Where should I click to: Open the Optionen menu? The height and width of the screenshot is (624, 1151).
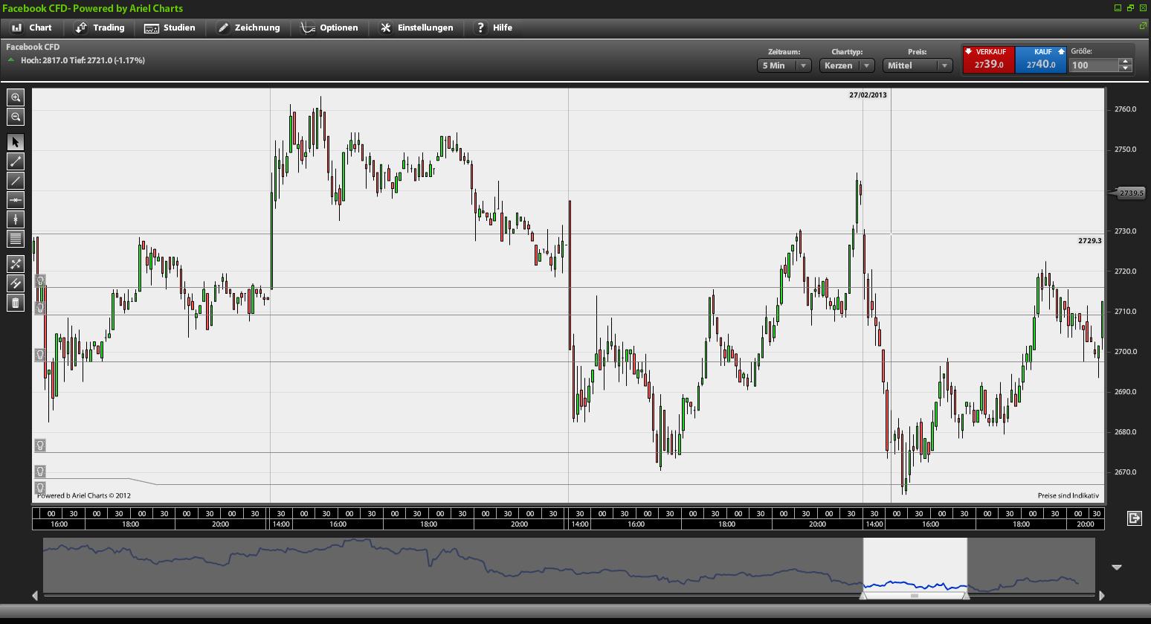[329, 28]
